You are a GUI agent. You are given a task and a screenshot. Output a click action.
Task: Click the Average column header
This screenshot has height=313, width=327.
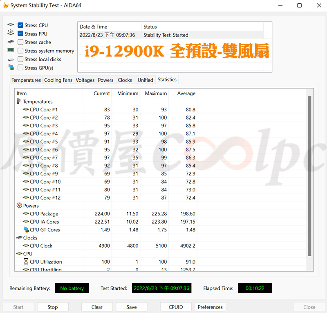tap(183, 93)
